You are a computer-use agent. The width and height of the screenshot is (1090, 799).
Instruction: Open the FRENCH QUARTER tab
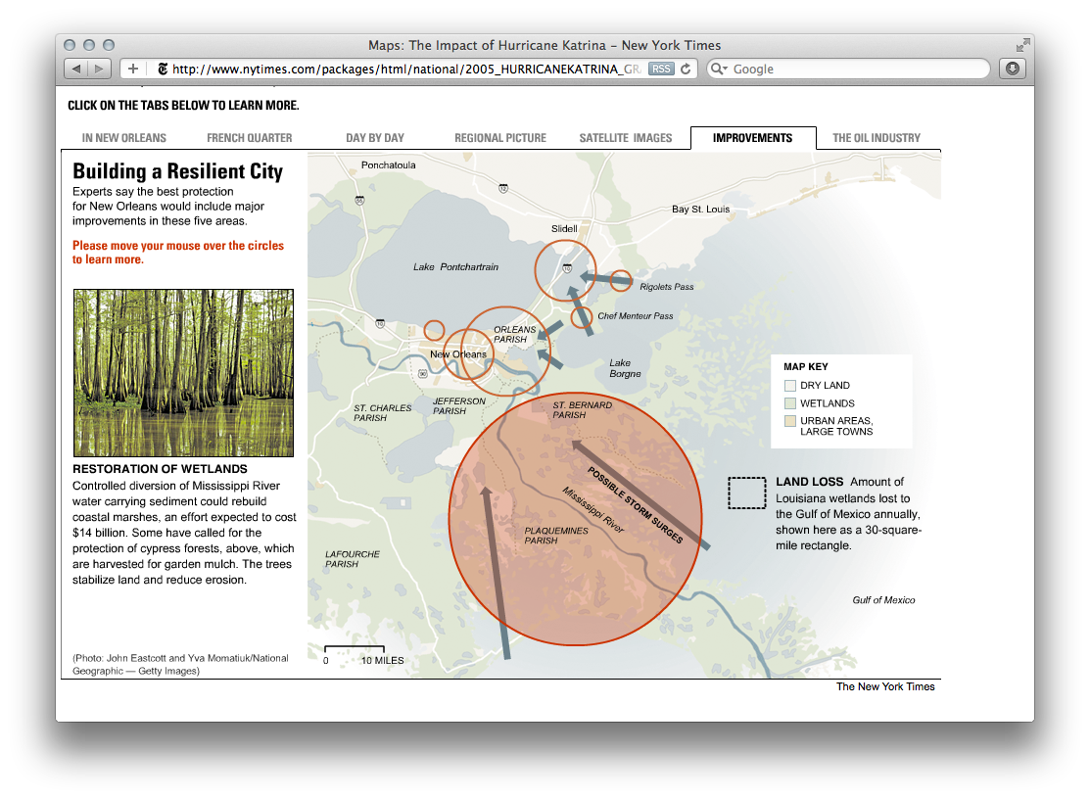[x=249, y=138]
